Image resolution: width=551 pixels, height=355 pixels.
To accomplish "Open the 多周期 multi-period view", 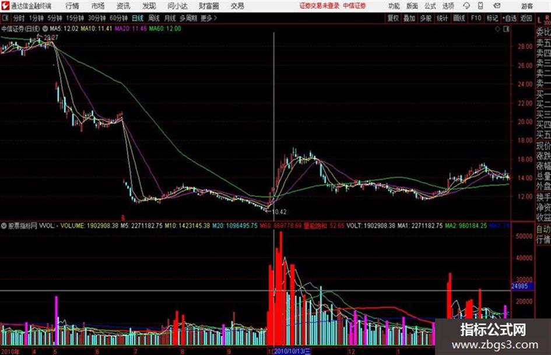I will [x=188, y=18].
